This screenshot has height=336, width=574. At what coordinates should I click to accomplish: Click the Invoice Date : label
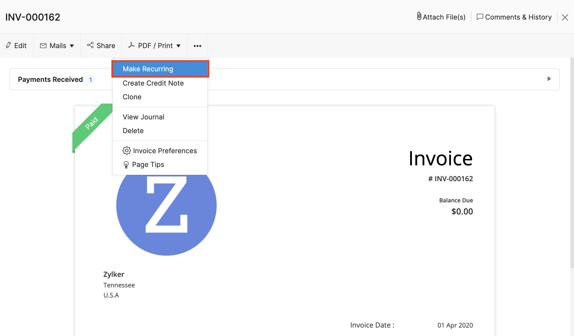click(x=372, y=325)
